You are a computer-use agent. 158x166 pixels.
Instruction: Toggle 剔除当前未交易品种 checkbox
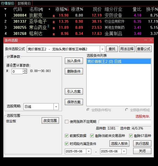(x=92, y=136)
